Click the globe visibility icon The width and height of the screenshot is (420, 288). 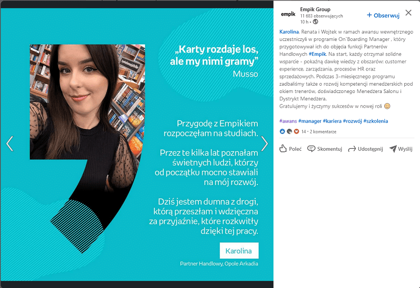point(316,22)
